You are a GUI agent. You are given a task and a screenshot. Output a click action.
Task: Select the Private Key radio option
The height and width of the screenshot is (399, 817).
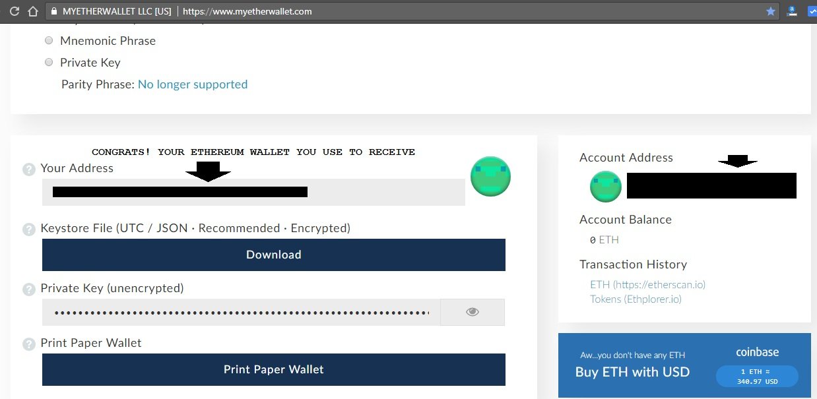[49, 63]
